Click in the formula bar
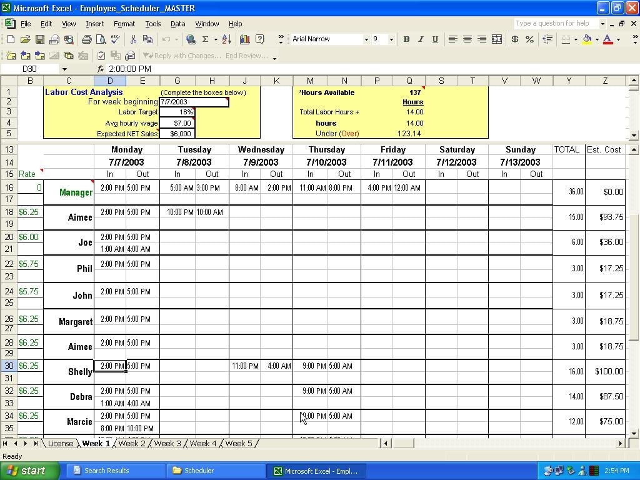Screen dimensions: 640x480 tap(250, 69)
